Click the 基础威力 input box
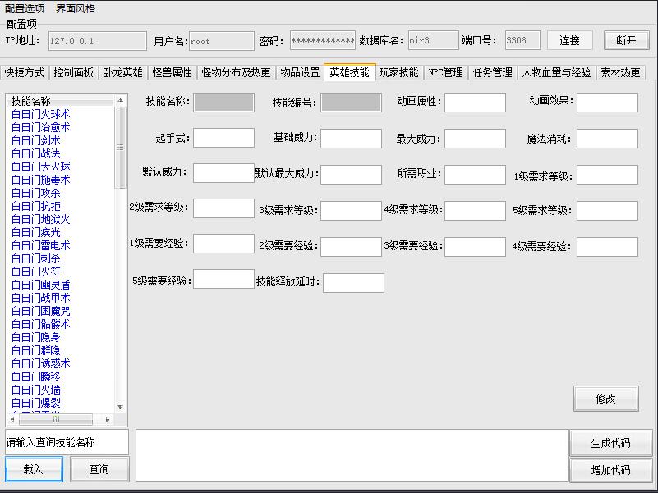 coord(351,139)
